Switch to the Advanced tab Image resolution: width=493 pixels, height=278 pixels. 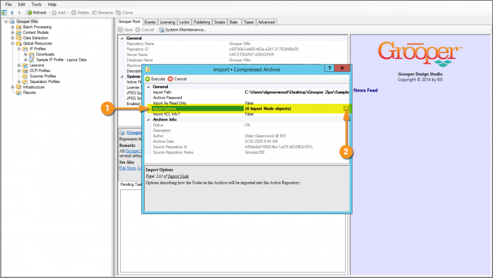tap(266, 22)
